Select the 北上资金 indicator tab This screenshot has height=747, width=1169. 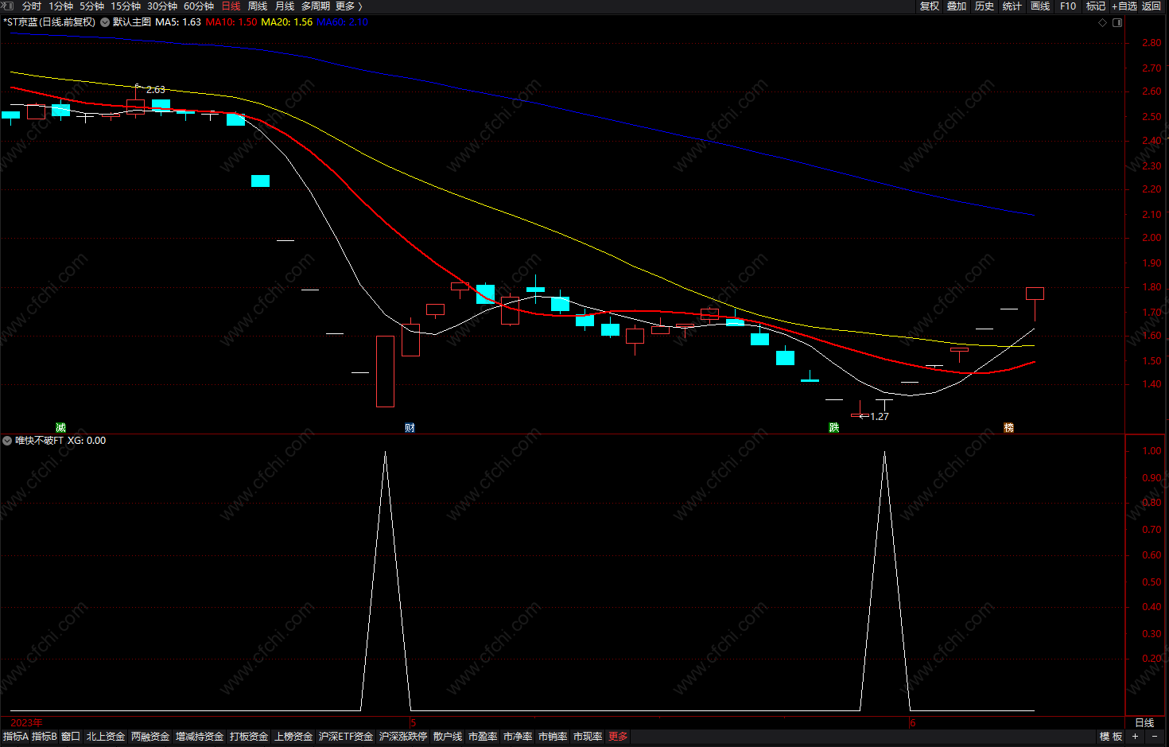[x=106, y=737]
